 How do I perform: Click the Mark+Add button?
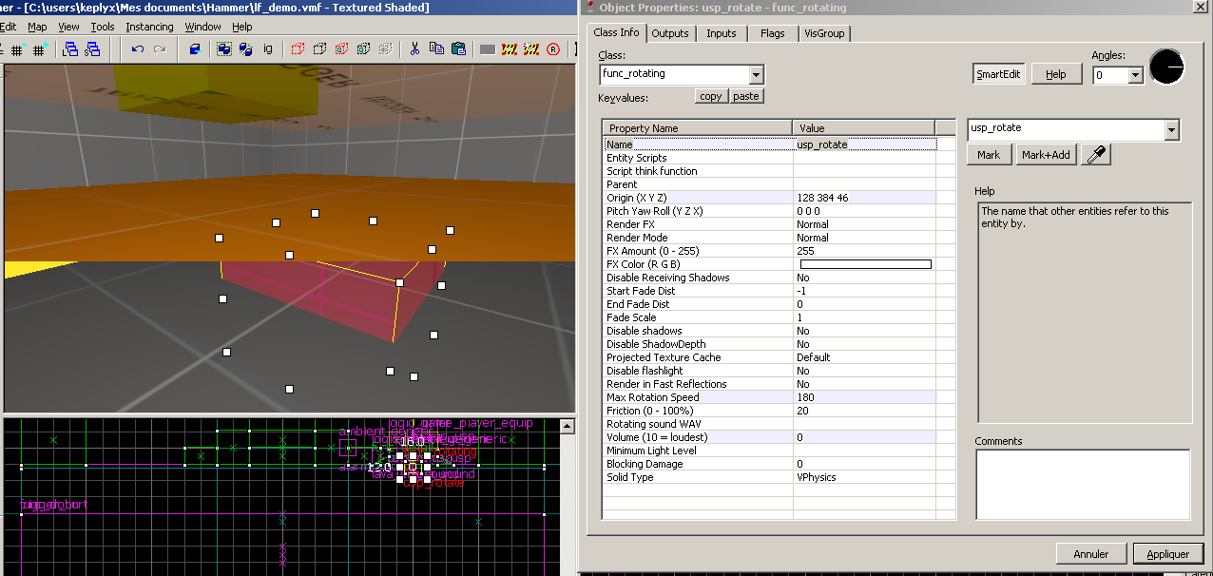[x=1046, y=154]
